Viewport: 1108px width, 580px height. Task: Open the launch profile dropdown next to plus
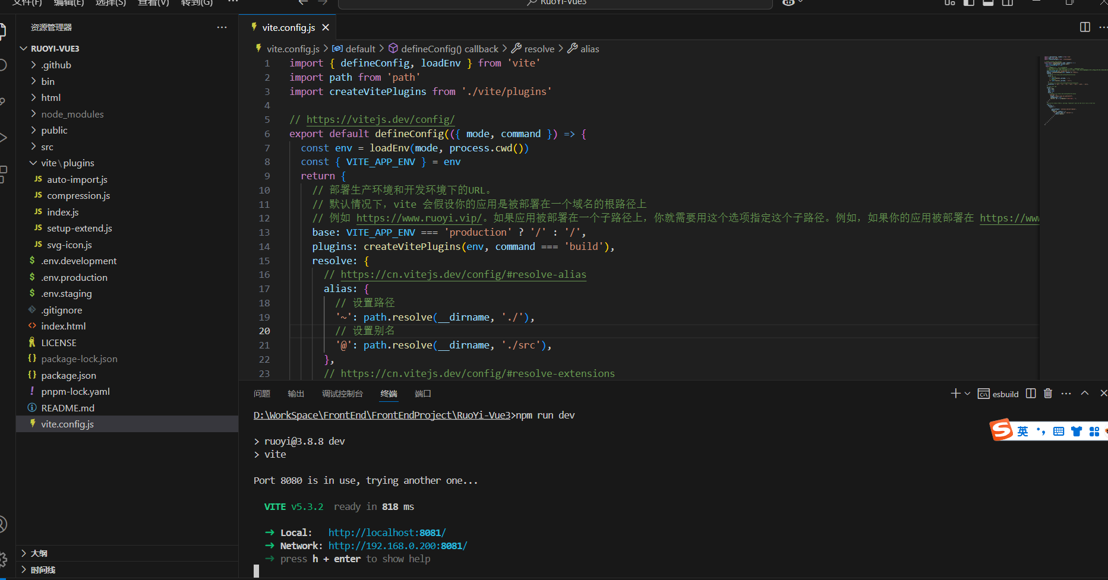pos(967,394)
